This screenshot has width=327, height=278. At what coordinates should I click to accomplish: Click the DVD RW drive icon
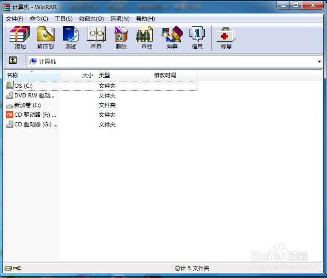pos(10,95)
